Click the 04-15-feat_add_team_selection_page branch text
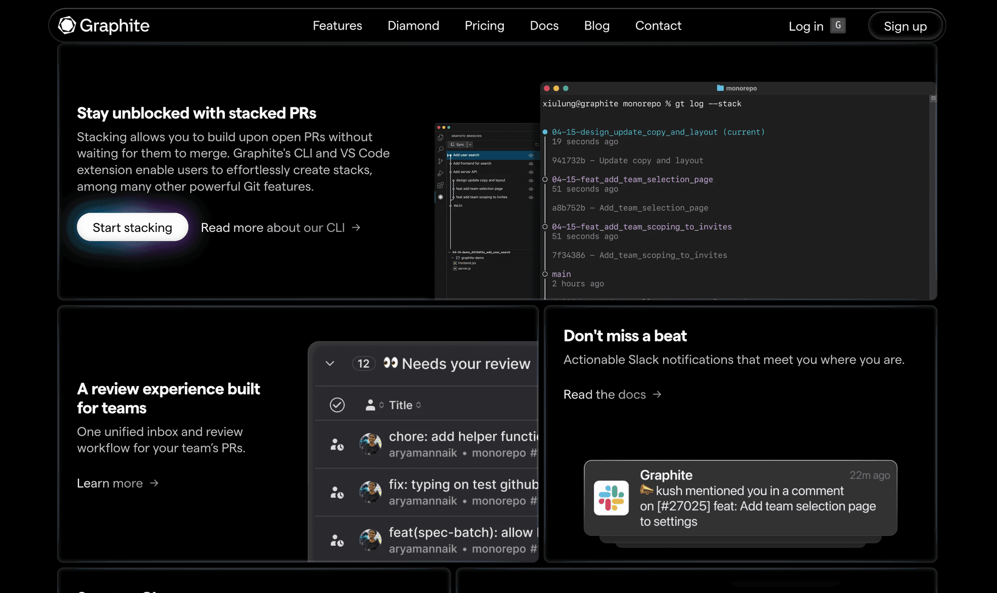Image resolution: width=997 pixels, height=593 pixels. [x=632, y=180]
